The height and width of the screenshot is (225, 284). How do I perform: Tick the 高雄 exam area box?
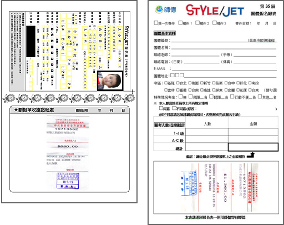[202, 90]
